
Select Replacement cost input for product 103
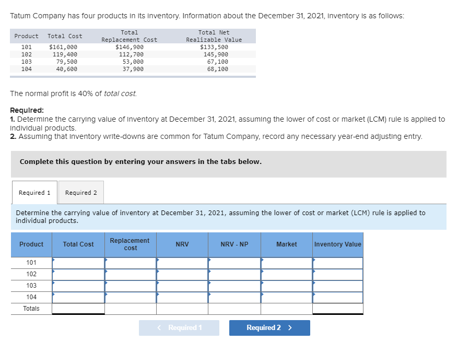131,286
